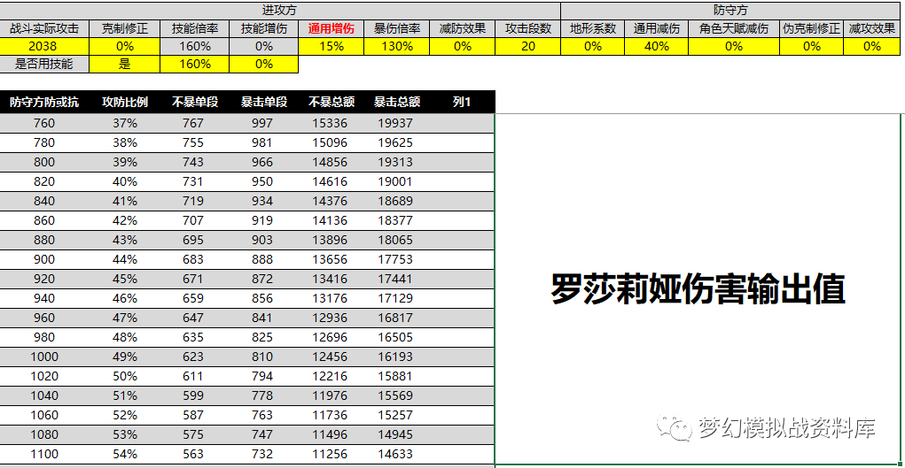Select the crit total cell 15257
This screenshot has width=905, height=468.
(396, 416)
